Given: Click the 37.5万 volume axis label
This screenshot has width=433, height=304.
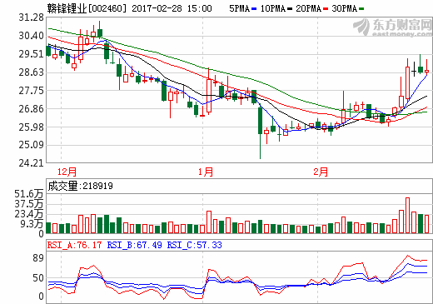Looking at the screenshot, I should (x=29, y=204).
